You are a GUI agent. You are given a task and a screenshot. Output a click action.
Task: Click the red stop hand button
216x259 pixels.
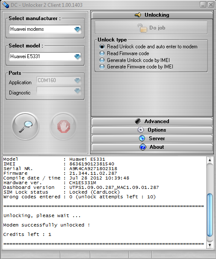(x=64, y=127)
